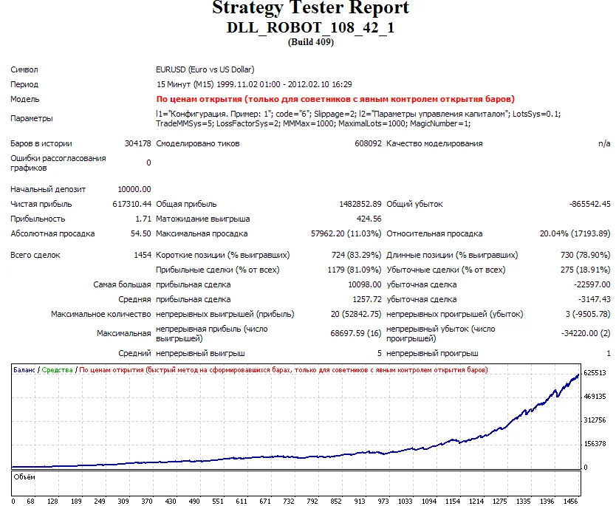Select the period line 15 Минут (M15)
Screen dimensions: 616x506
(x=254, y=84)
